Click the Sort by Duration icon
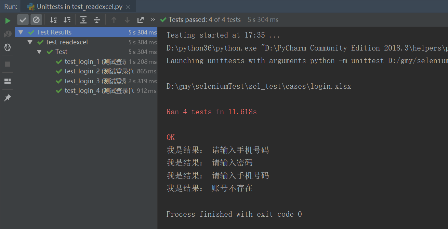The height and width of the screenshot is (229, 448). tap(67, 20)
